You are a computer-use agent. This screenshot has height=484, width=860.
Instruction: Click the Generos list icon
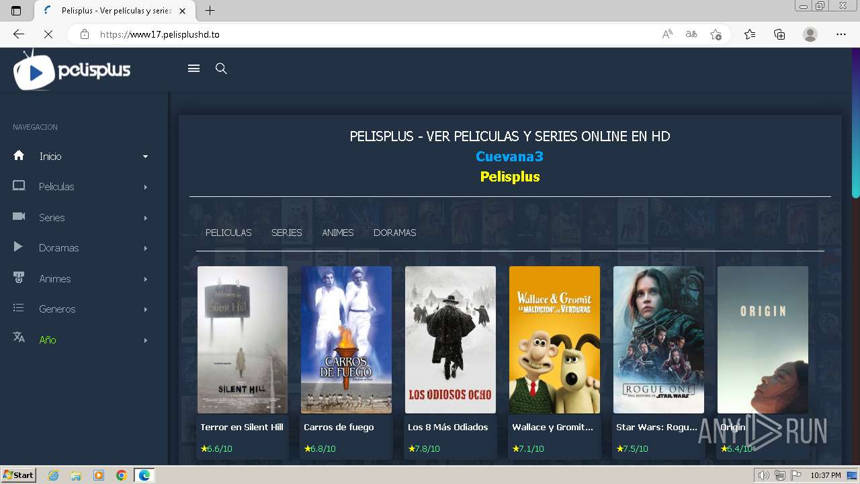point(19,308)
